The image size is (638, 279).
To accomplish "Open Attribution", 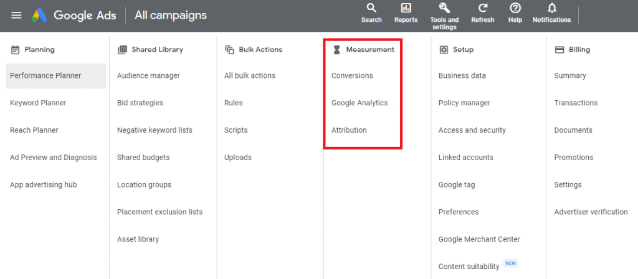I will [x=349, y=130].
